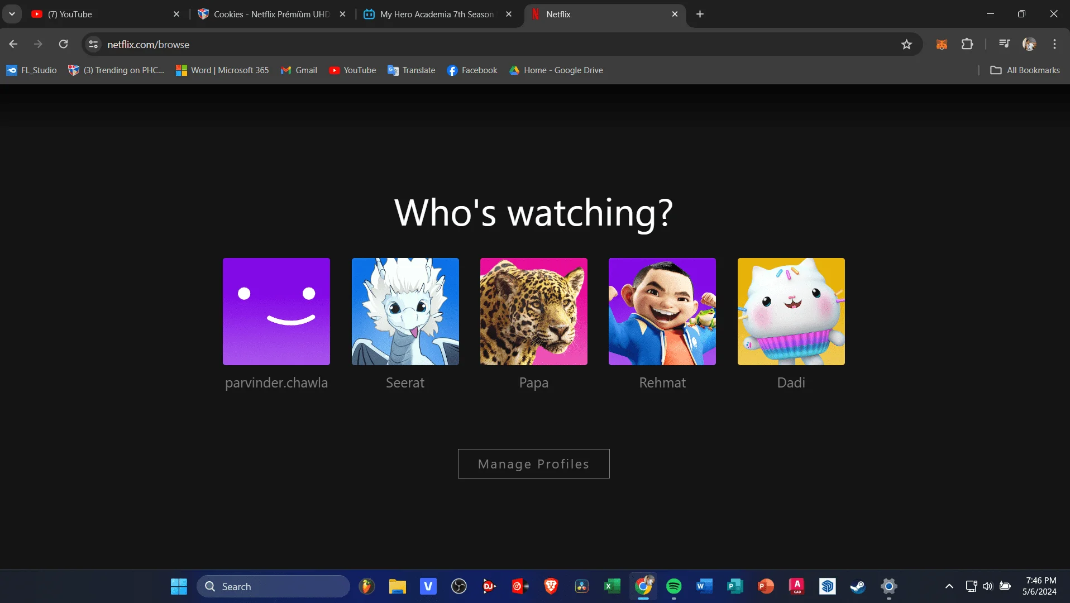Open PowerPoint from the taskbar
The width and height of the screenshot is (1070, 603).
(x=766, y=586)
